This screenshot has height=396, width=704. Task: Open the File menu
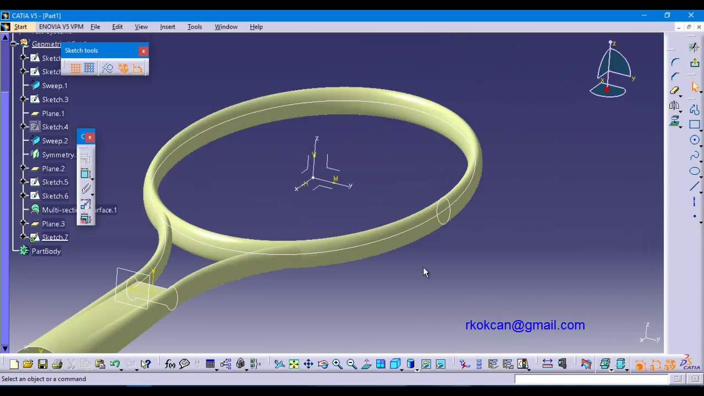[95, 26]
